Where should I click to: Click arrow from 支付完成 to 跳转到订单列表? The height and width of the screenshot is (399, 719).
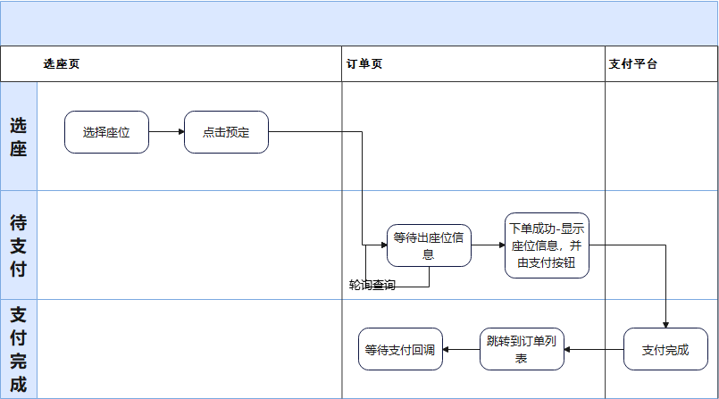coord(594,350)
